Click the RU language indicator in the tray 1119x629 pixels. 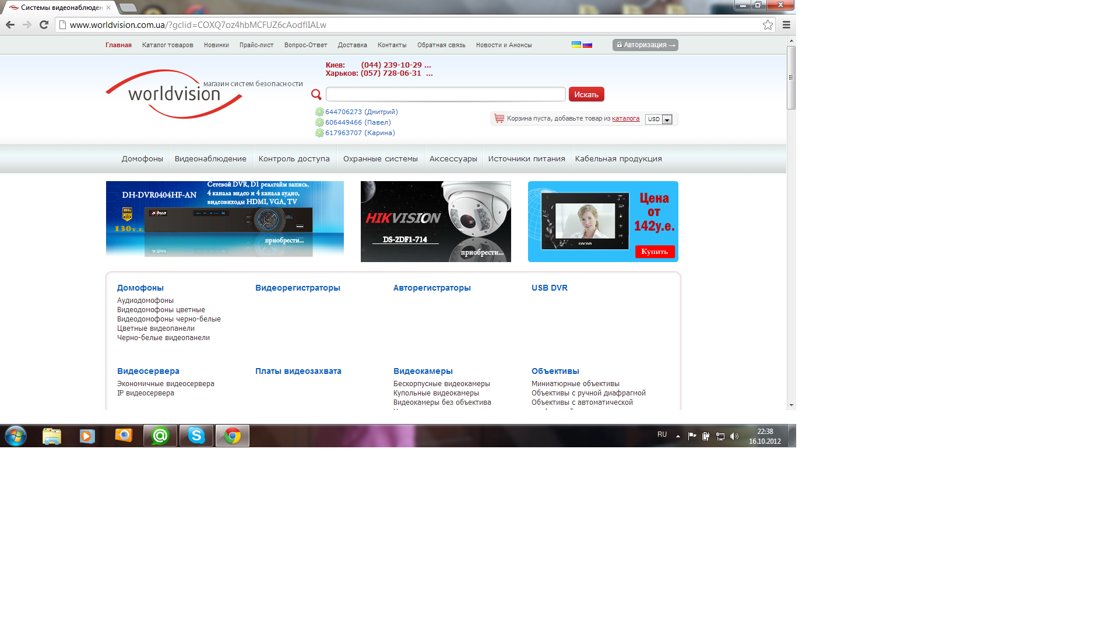662,434
